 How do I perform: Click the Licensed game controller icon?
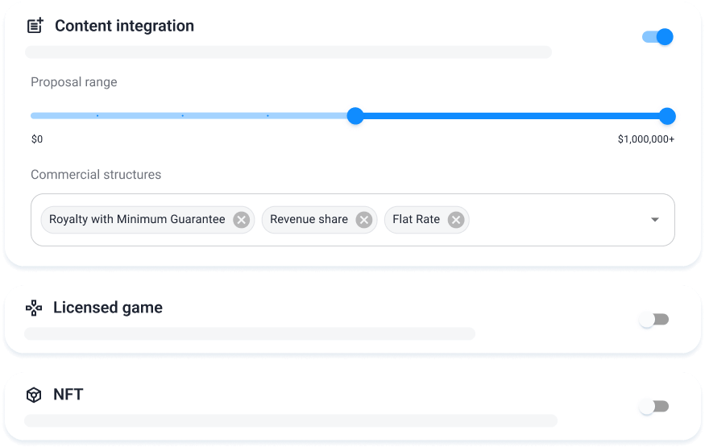[34, 308]
